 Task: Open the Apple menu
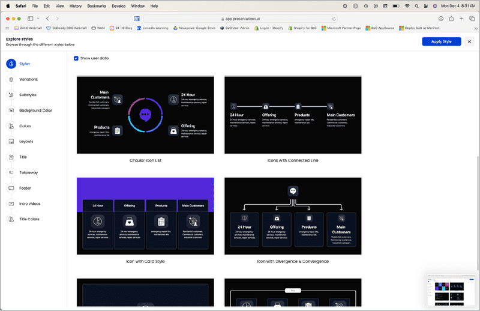point(8,6)
